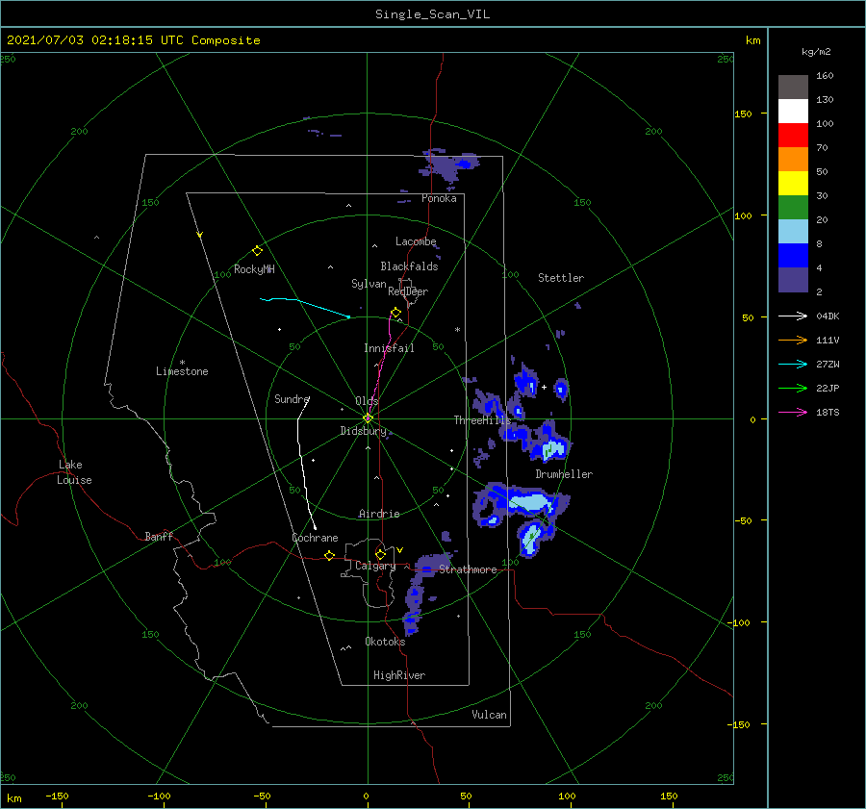This screenshot has width=866, height=809.
Task: Click the orange 111V arrow legend icon
Action: pyautogui.click(x=793, y=341)
